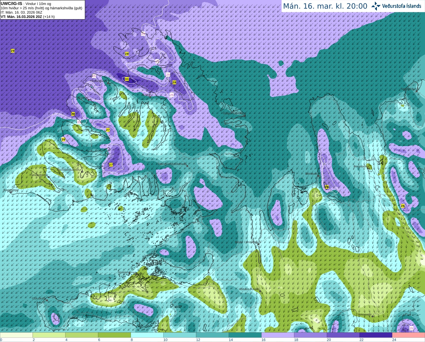Click the 16 tick label on the scale
The image size is (425, 342).
point(263,340)
